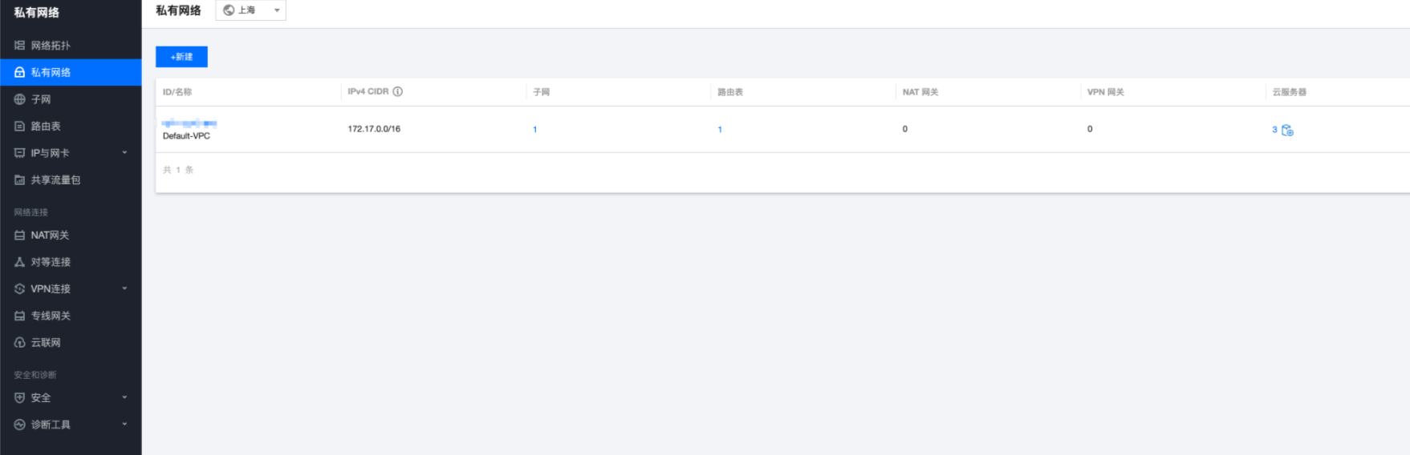Click the 私有网络 sidebar title
The image size is (1410, 455).
point(37,13)
